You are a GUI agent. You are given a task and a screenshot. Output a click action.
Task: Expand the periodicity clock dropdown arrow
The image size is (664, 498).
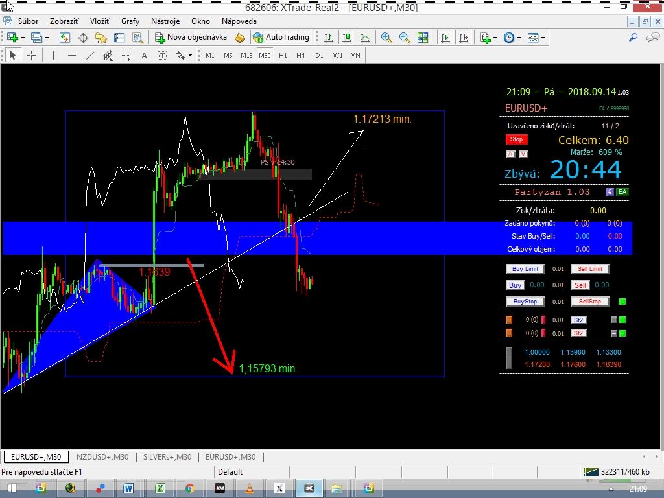519,38
